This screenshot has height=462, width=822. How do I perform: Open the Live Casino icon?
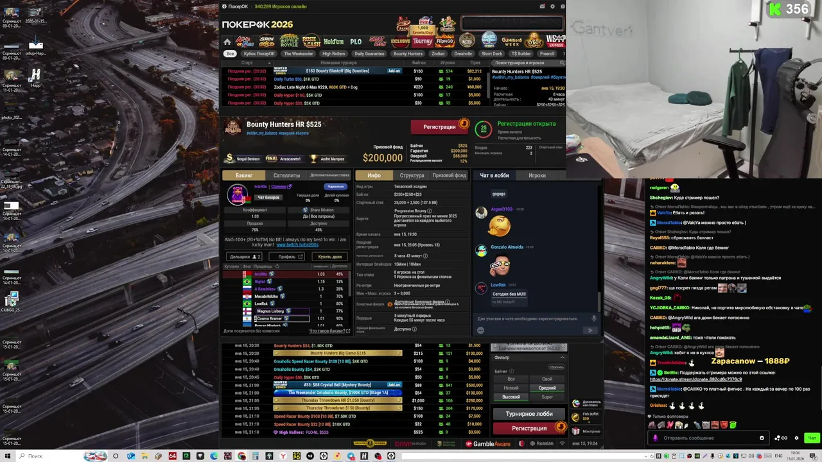tap(448, 24)
